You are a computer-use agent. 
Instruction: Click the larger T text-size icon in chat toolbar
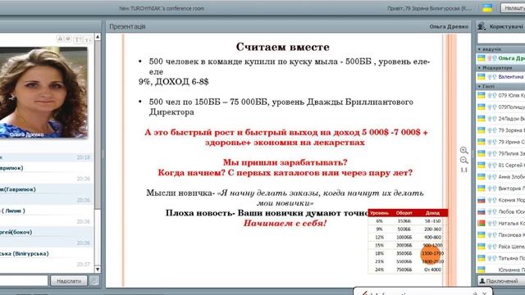78,39
